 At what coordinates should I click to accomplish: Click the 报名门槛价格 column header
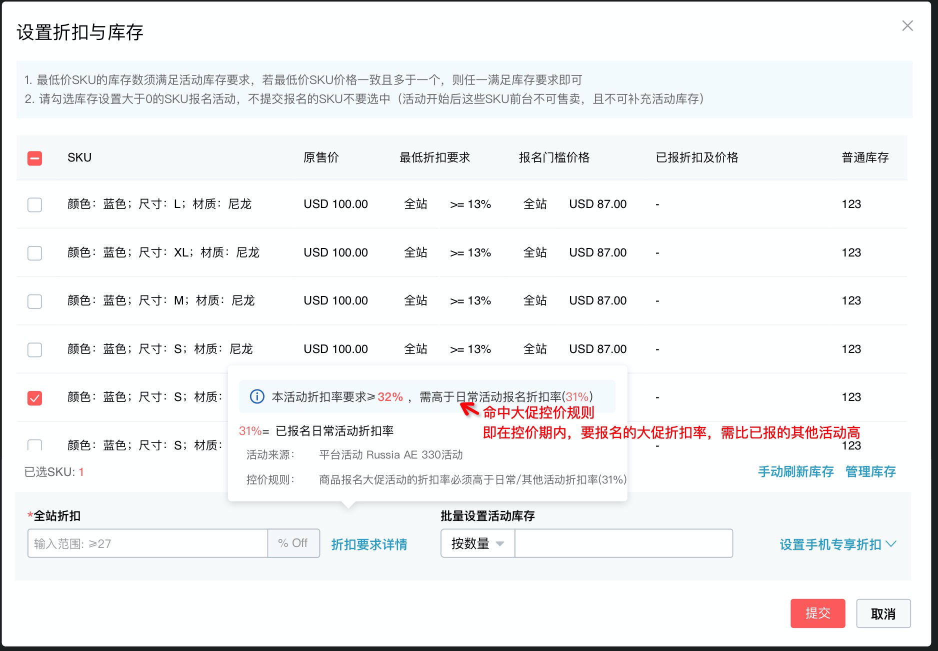pyautogui.click(x=554, y=157)
